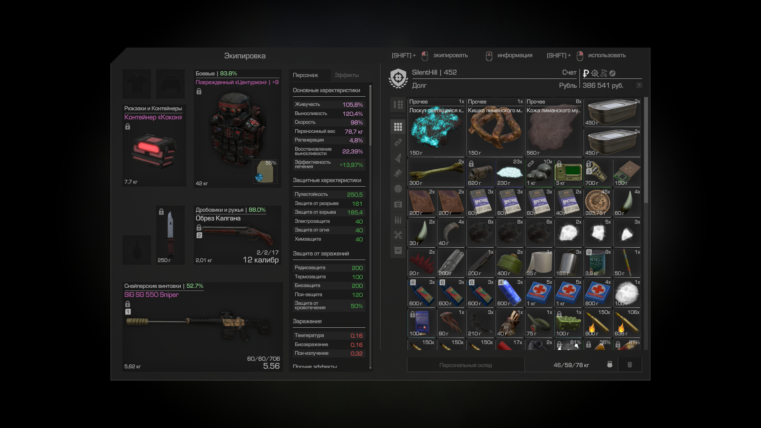
Task: Filter inventory by tools wrench category
Action: (x=398, y=235)
